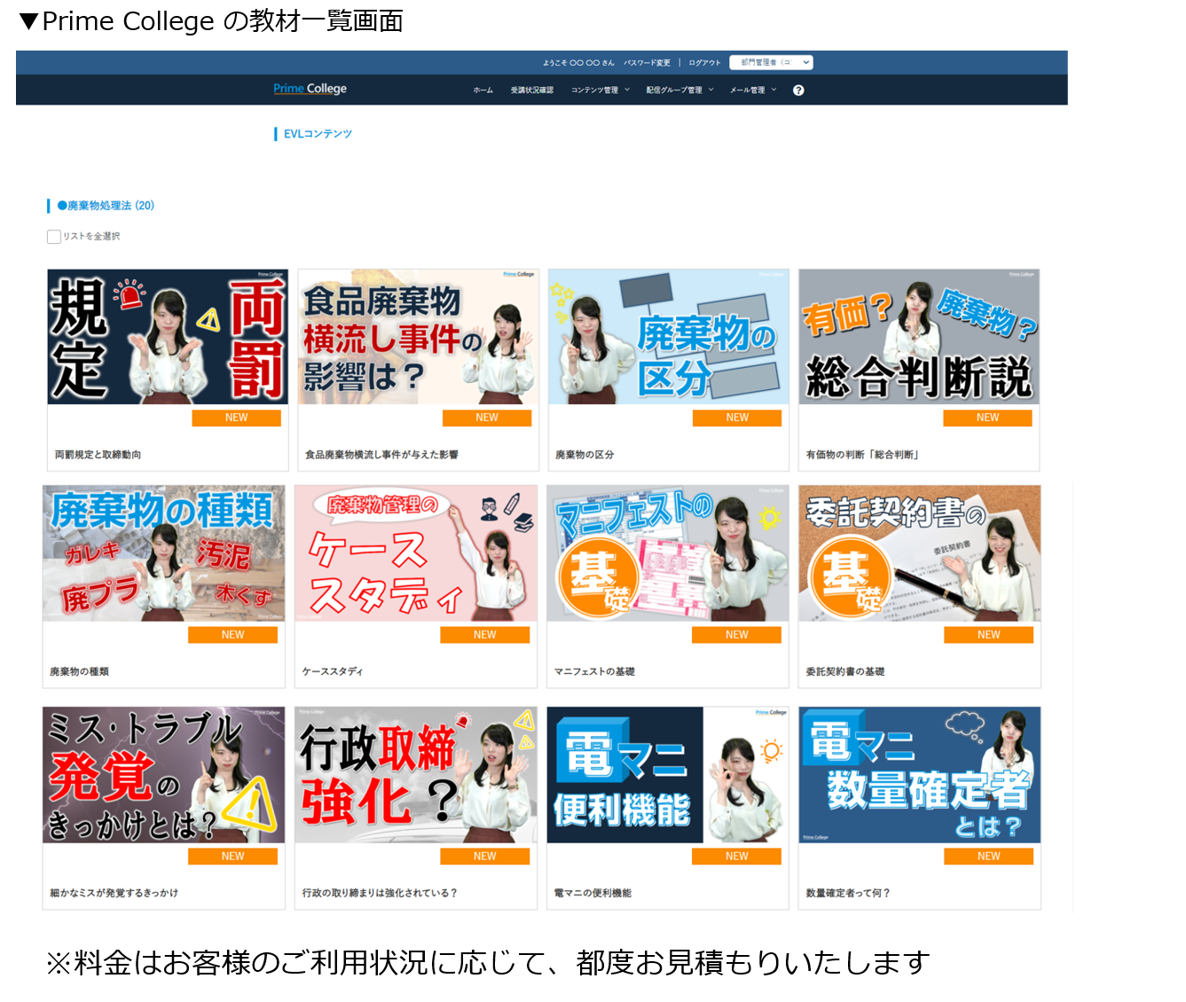Open the 電マニ便利機能 thumbnail
This screenshot has width=1186, height=1002.
[x=668, y=775]
